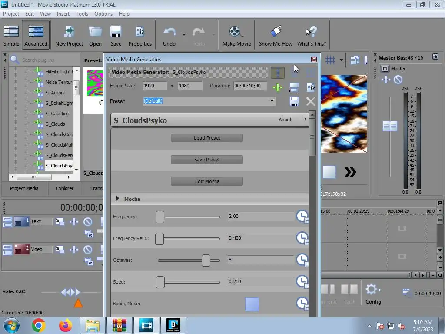Open About in S_CloudsPsyko header
The image size is (445, 334).
pos(285,120)
